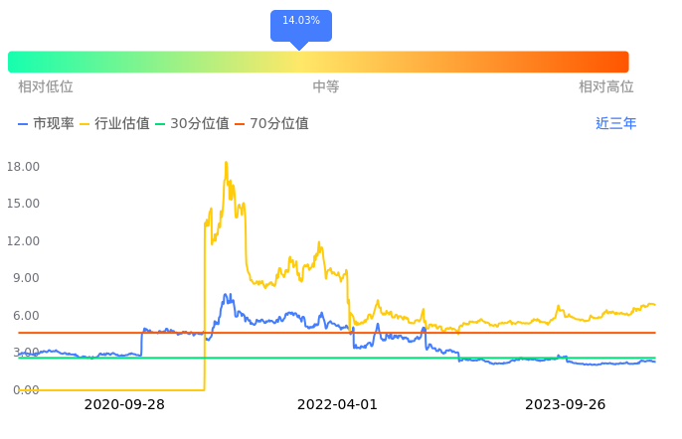Image resolution: width=682 pixels, height=439 pixels.
Task: Select the 相对低位 label
Action: point(46,87)
